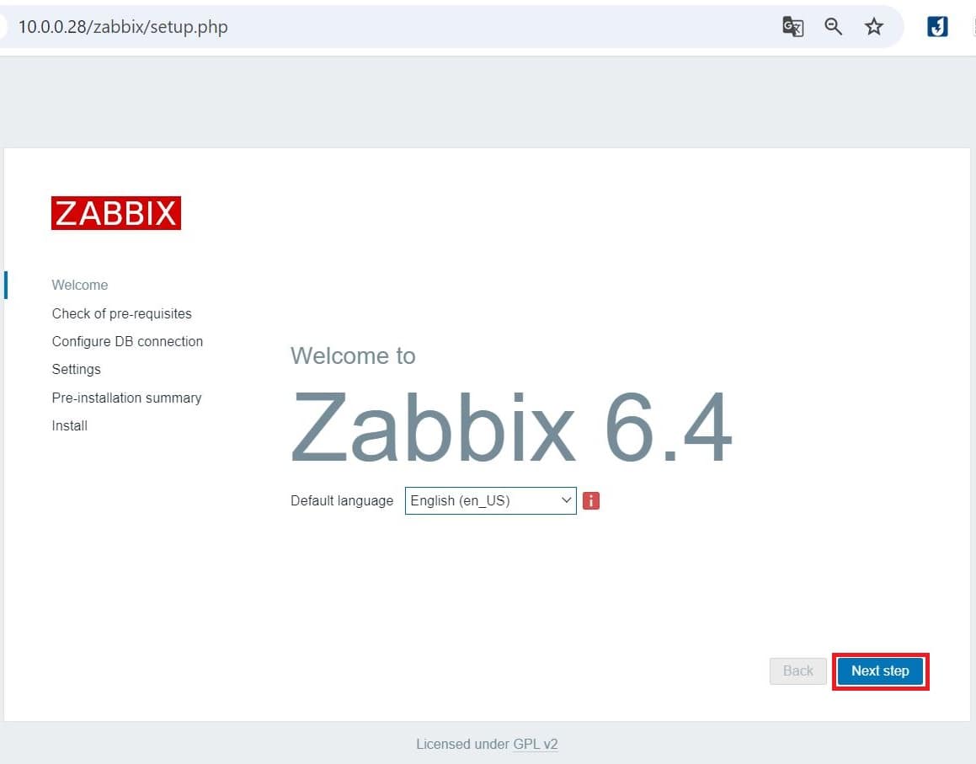
Task: Open the Default language dropdown
Action: click(490, 500)
